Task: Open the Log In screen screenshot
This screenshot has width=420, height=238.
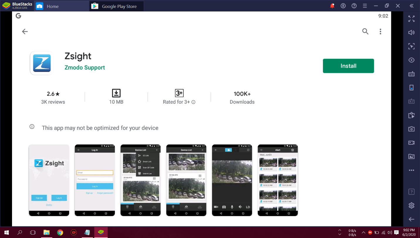Action: coord(95,180)
